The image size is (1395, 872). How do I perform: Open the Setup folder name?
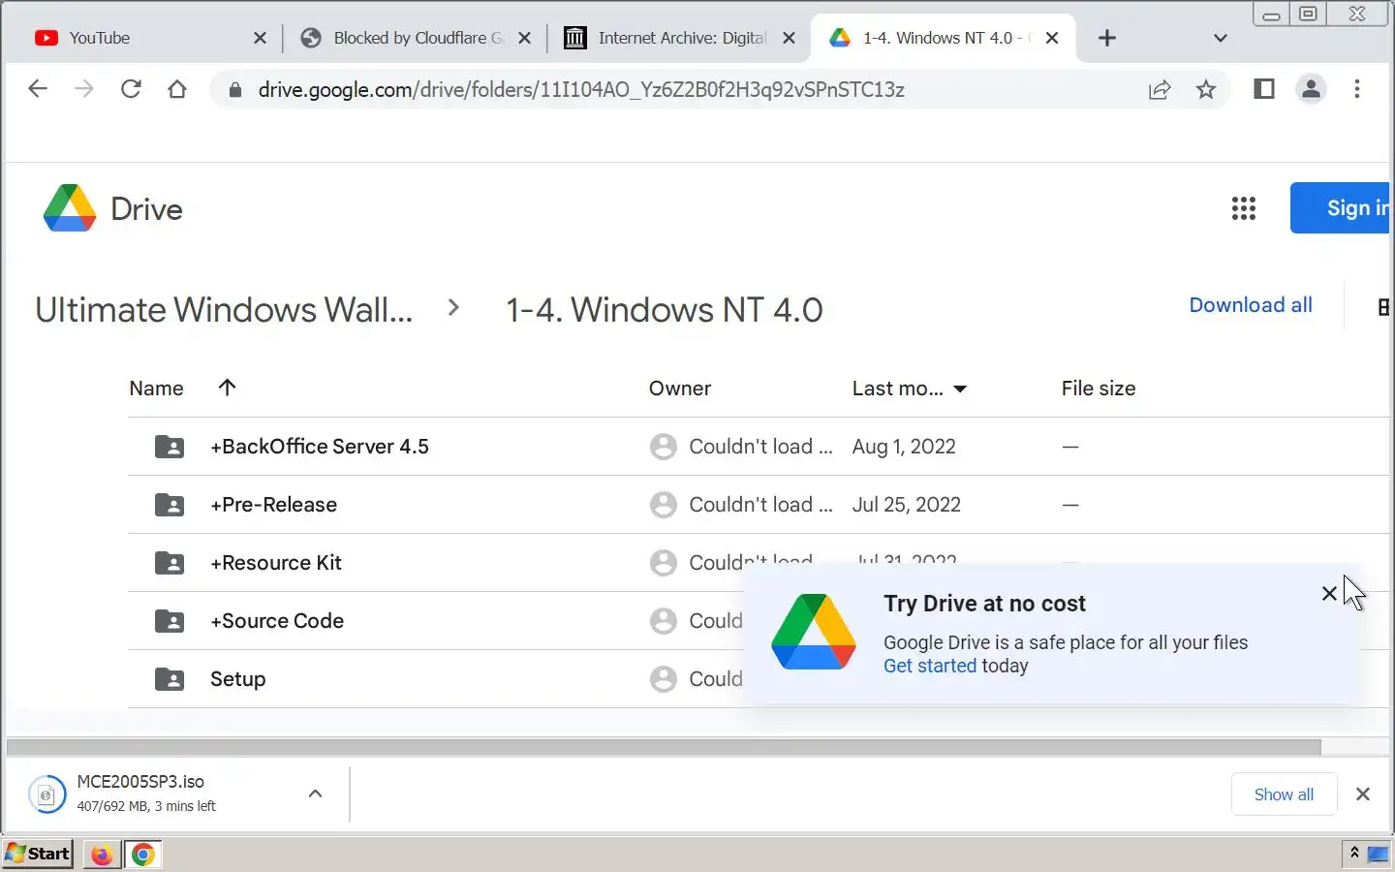[x=238, y=679]
